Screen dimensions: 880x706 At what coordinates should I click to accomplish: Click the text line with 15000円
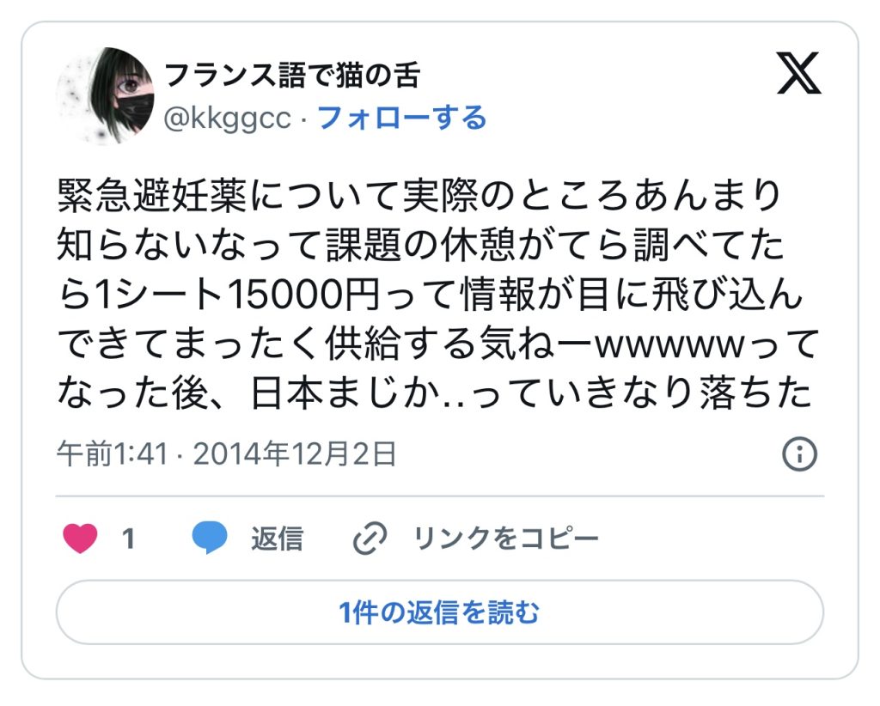[430, 294]
